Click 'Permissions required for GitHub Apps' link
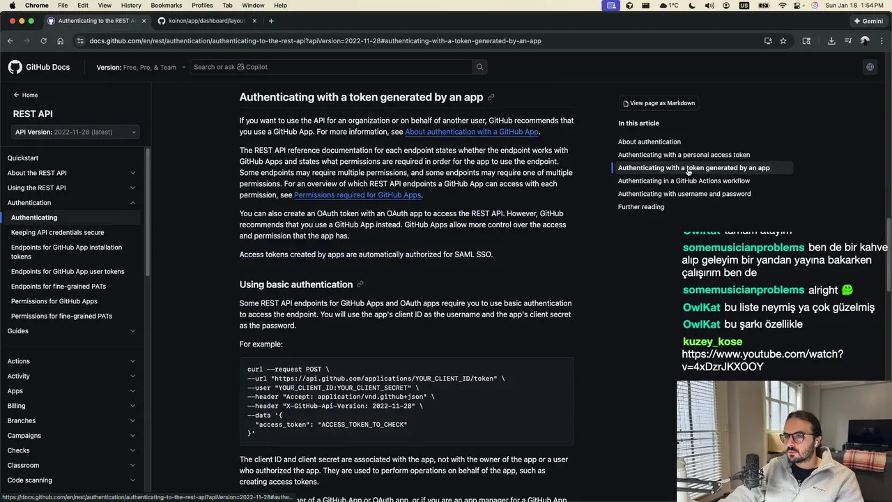 tap(357, 195)
